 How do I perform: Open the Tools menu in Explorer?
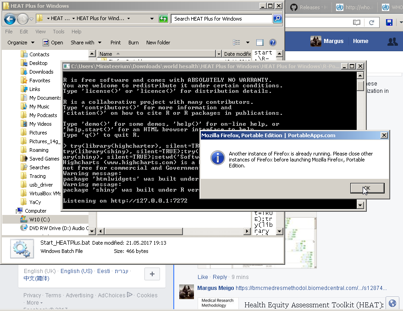click(59, 32)
